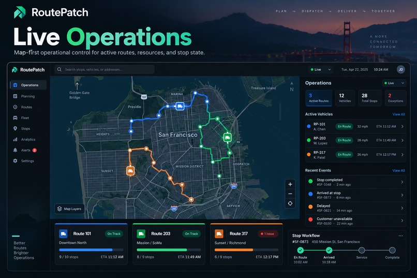Click the north compass indicator
Viewport: 417px width, 278px height.
point(292,87)
